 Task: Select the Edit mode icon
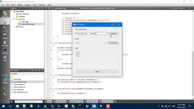(x=5, y=21)
